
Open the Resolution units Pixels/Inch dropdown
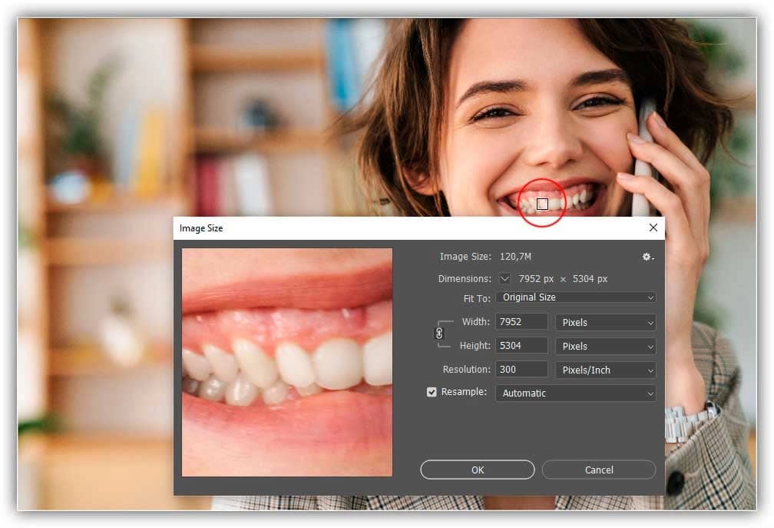pos(606,370)
